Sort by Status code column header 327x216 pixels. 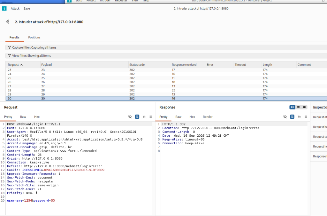(149, 65)
